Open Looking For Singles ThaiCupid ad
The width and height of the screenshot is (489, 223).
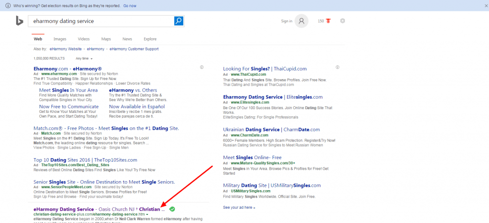coord(265,69)
